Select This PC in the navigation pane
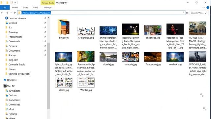Screen dimensions: 211x119 [11, 86]
